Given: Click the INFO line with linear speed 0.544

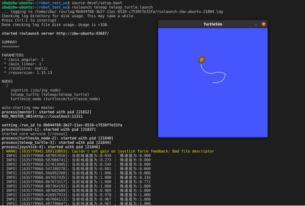Looking at the screenshot, I should click(x=76, y=164).
